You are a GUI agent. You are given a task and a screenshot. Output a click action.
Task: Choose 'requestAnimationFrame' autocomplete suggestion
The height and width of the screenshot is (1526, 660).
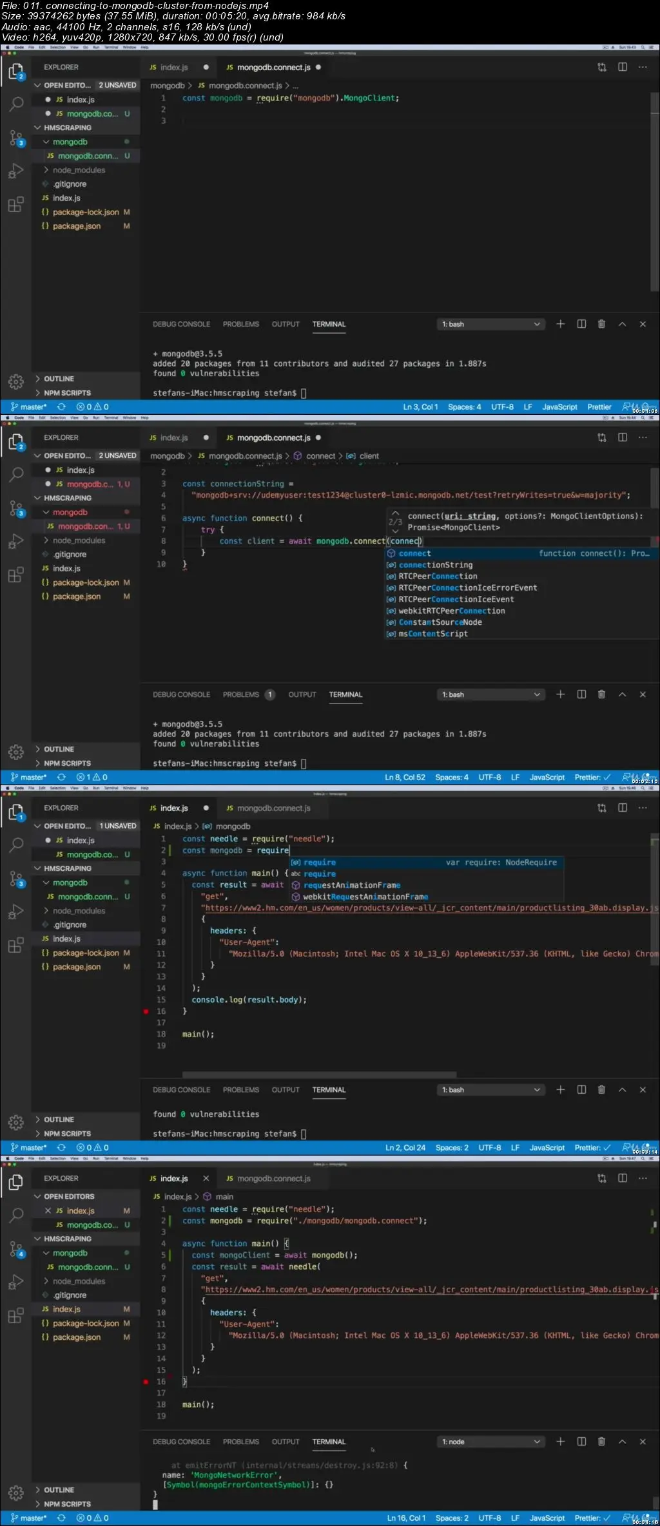coord(351,885)
